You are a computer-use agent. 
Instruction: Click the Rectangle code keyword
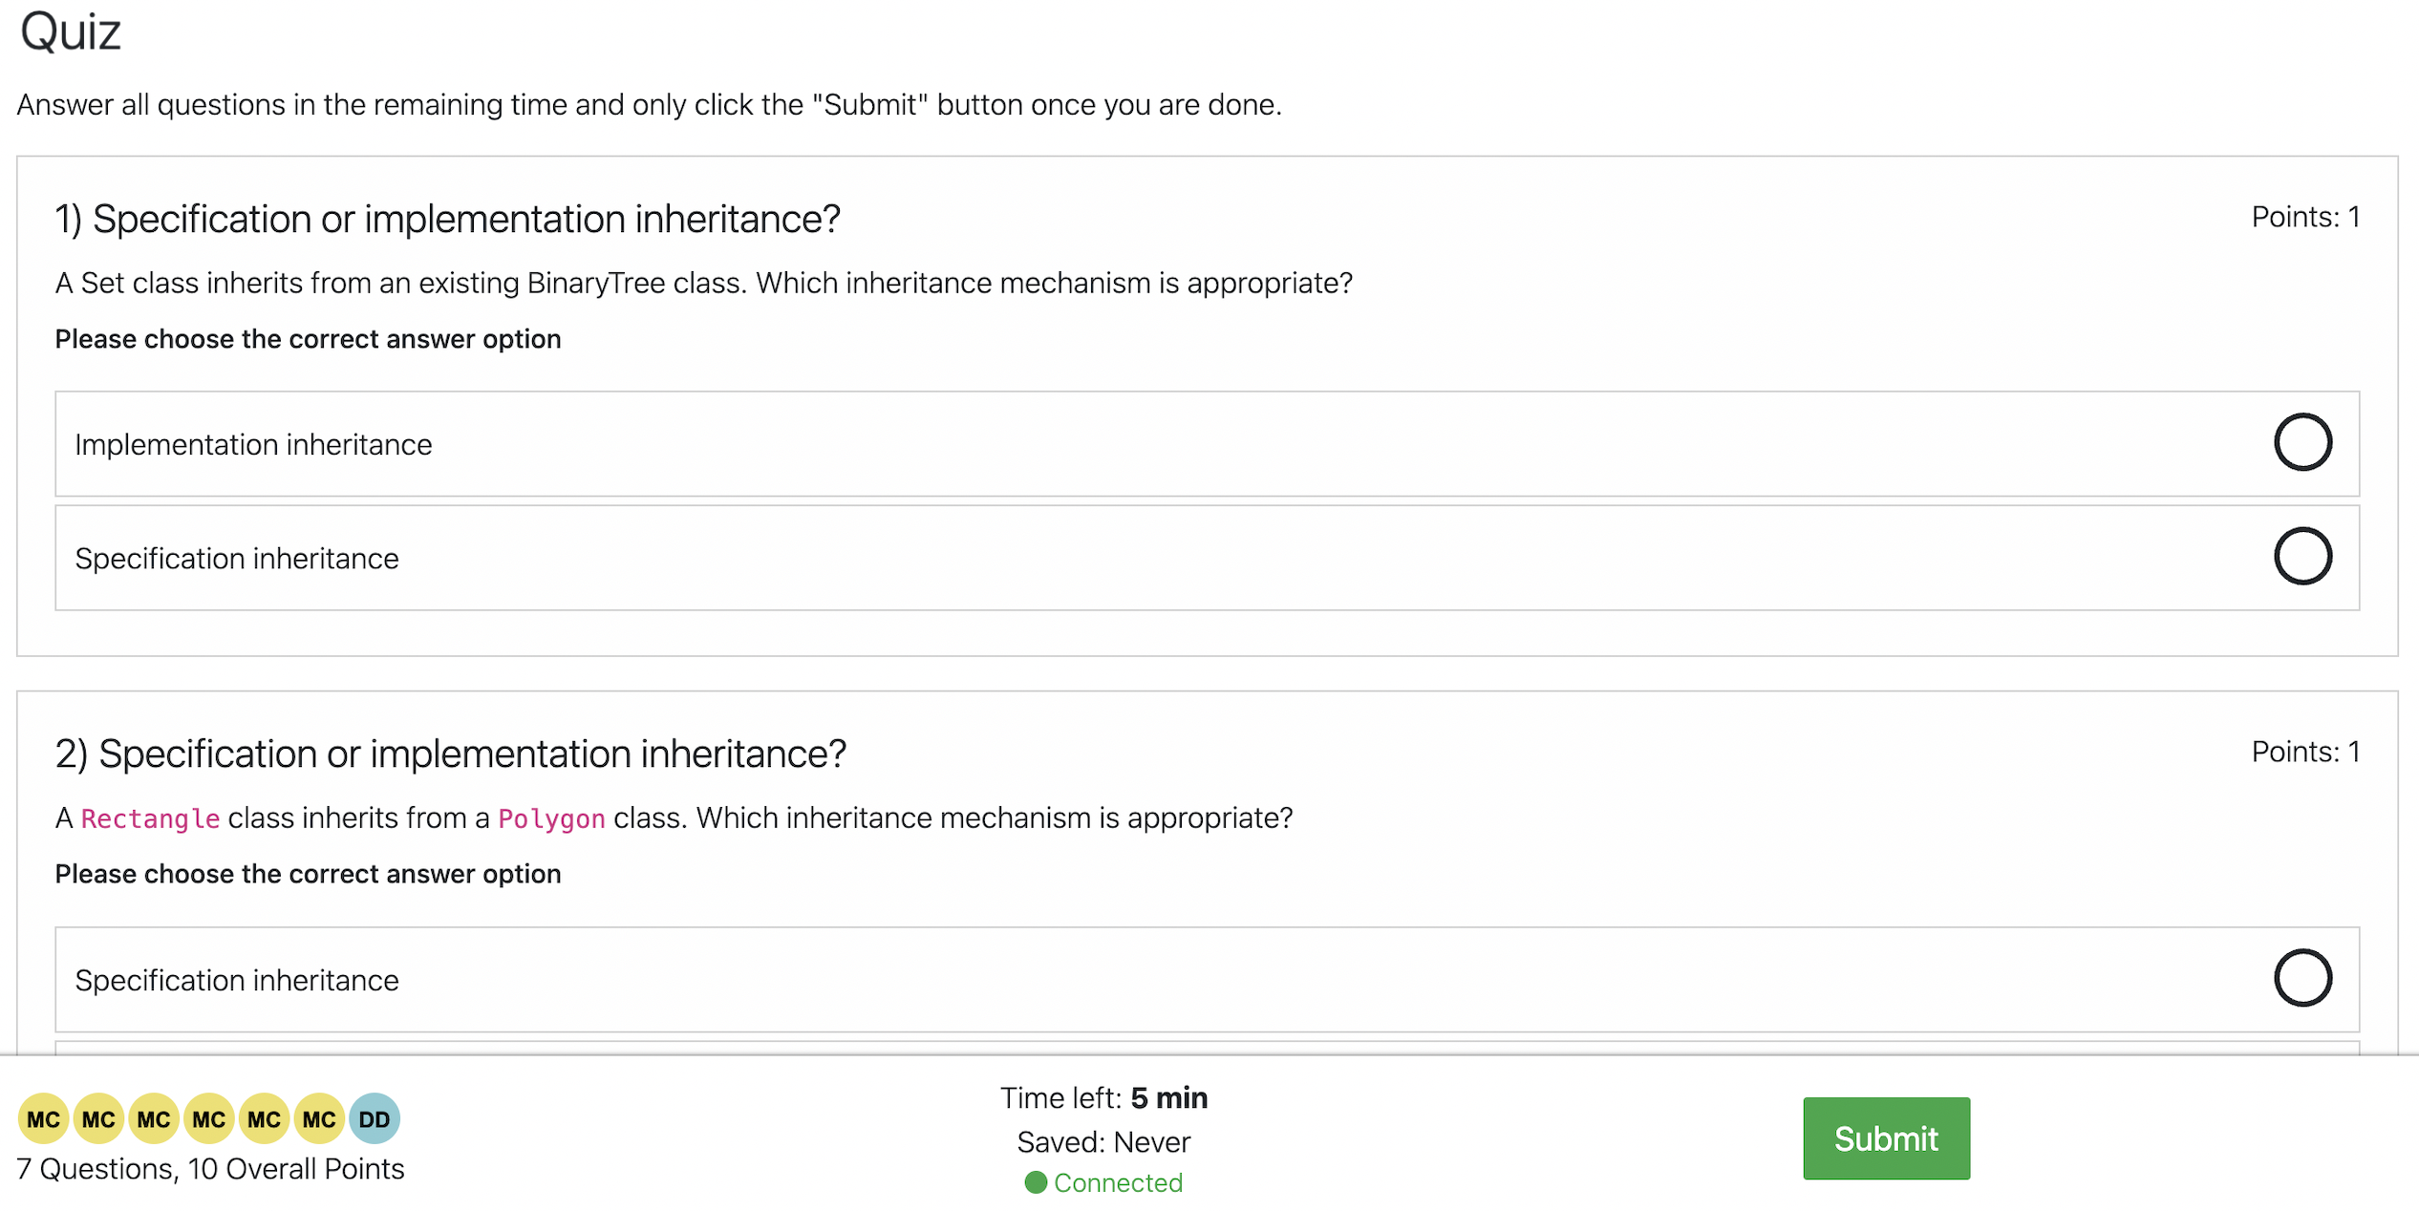(150, 818)
